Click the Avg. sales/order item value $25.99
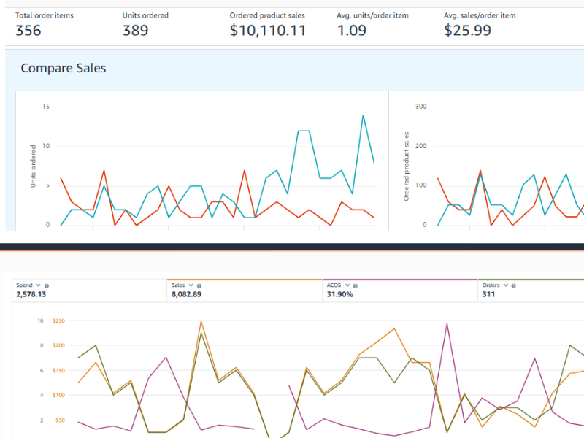The height and width of the screenshot is (438, 584). click(467, 30)
